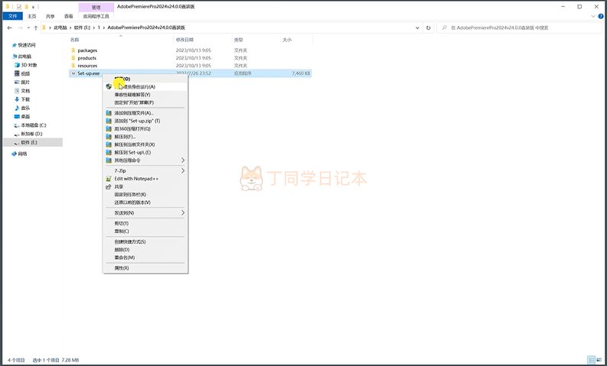The image size is (607, 366).
Task: Open the File (文件) ribbon tab
Action: pyautogui.click(x=13, y=16)
